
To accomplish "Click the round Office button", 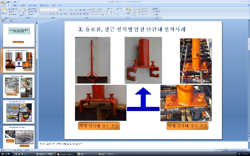I will [x=3, y=3].
